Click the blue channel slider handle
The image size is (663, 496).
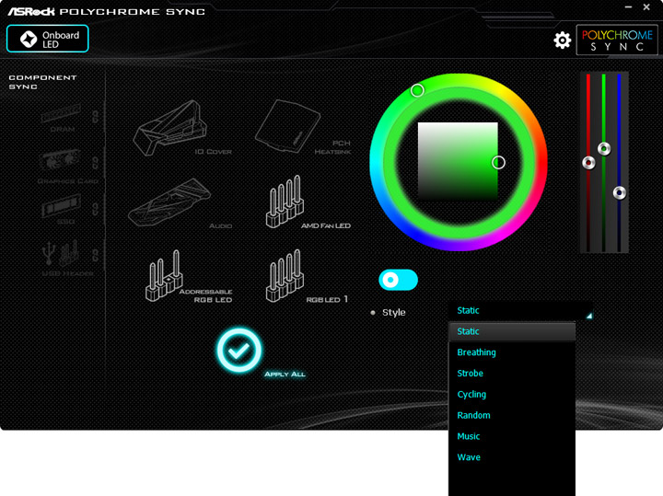(620, 192)
